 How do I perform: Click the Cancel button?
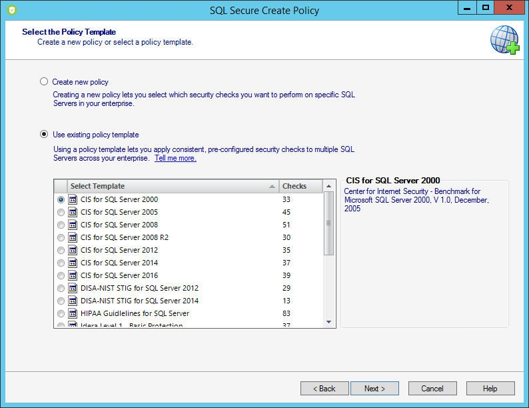click(x=432, y=389)
